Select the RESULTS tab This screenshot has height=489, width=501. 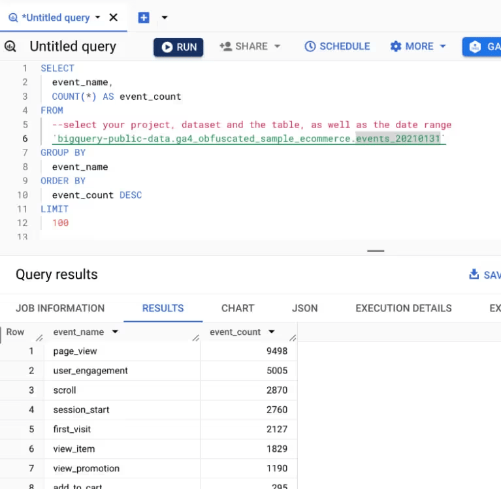click(163, 308)
